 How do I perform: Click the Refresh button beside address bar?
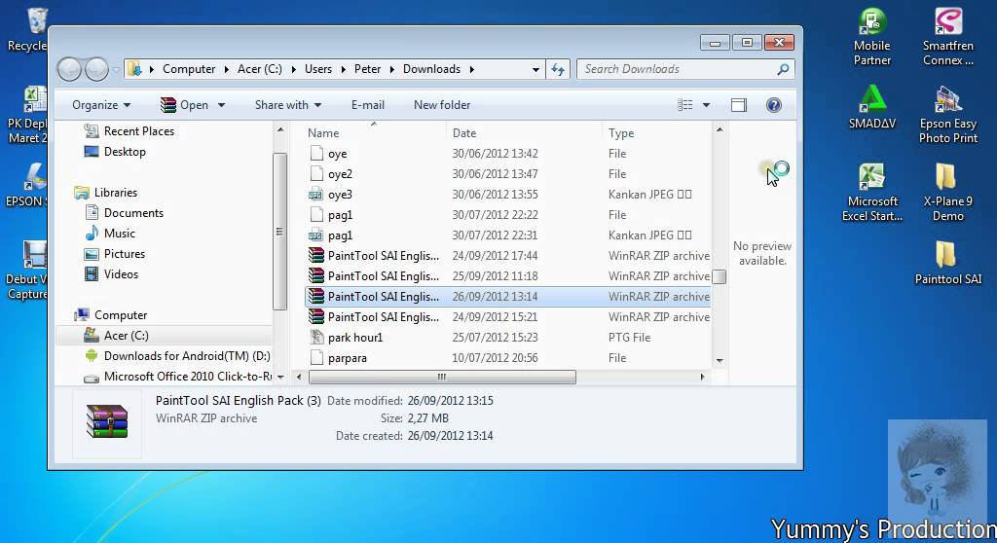point(558,69)
